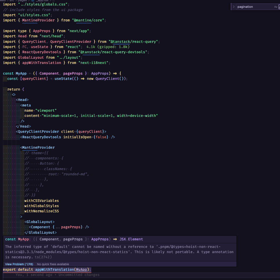Click the closing </GlobalLayout> tag
Image resolution: width=280 pixels, height=280 pixels.
[40, 233]
